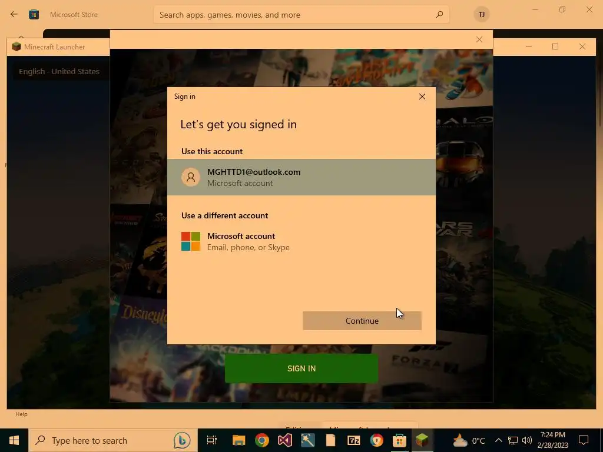This screenshot has height=452, width=603.
Task: Open Bing chat icon in taskbar search
Action: 182,440
